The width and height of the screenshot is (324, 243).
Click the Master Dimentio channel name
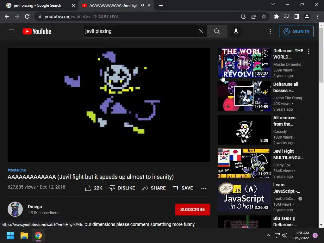pos(287,65)
